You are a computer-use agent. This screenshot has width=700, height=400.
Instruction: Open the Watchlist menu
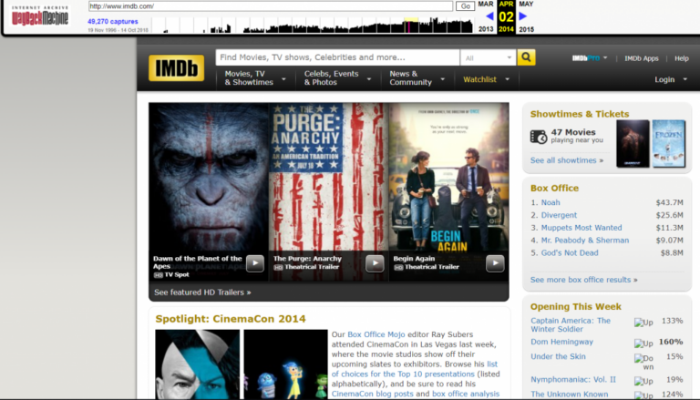pyautogui.click(x=486, y=79)
